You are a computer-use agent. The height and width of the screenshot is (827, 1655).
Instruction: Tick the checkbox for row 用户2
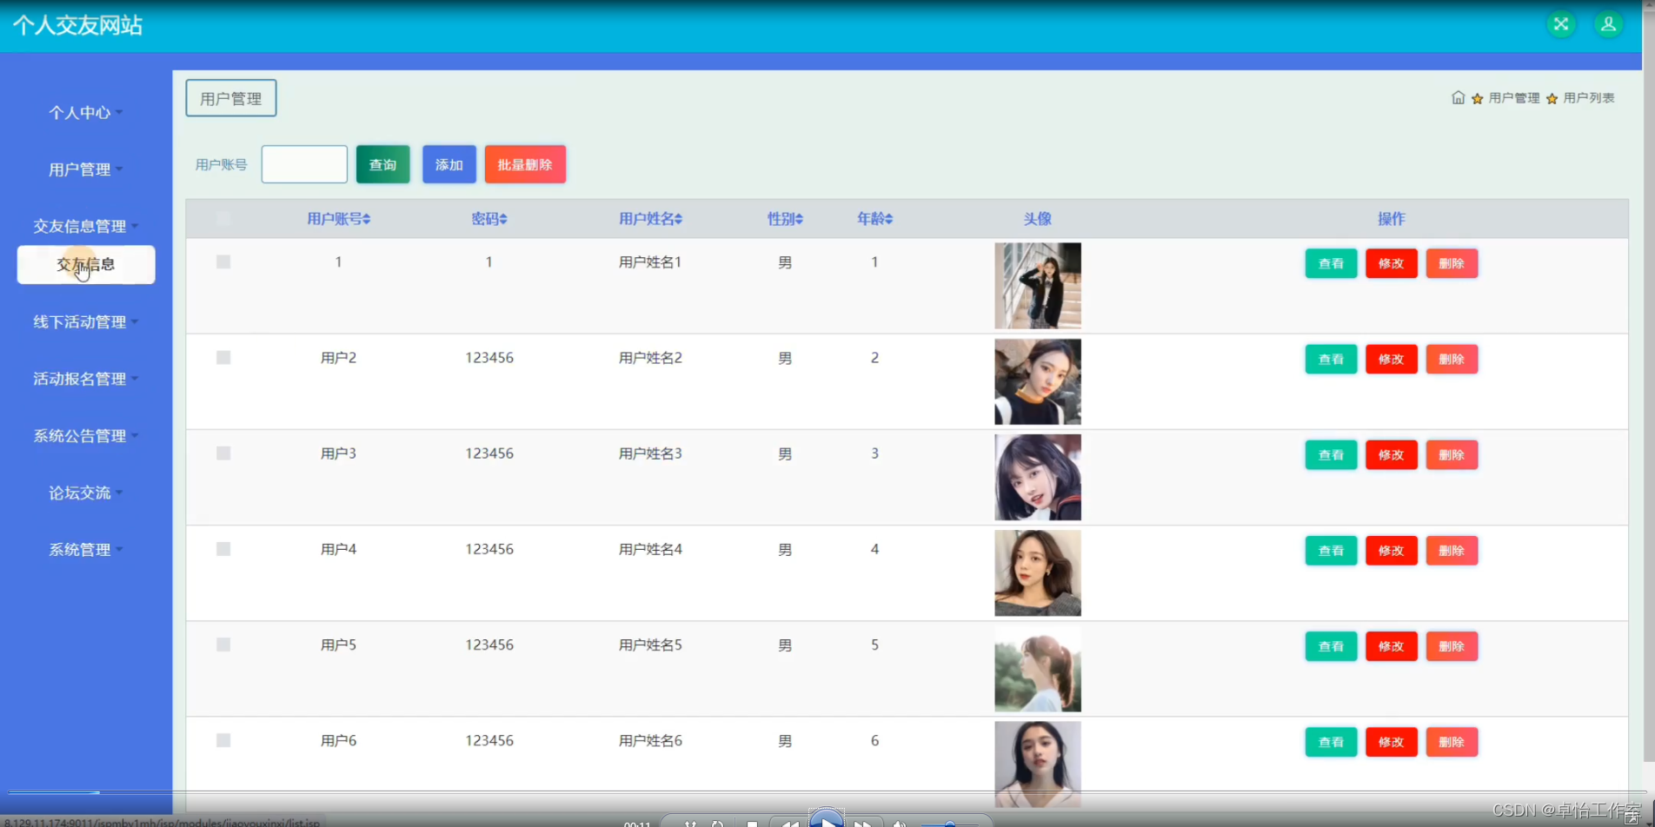tap(223, 358)
